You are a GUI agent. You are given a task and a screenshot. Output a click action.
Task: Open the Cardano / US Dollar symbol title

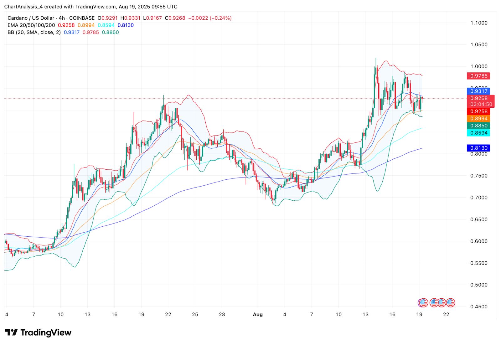pyautogui.click(x=31, y=18)
